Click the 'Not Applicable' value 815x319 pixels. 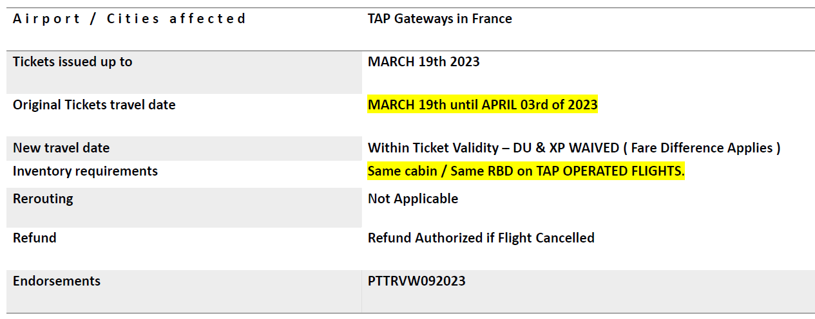(x=413, y=199)
